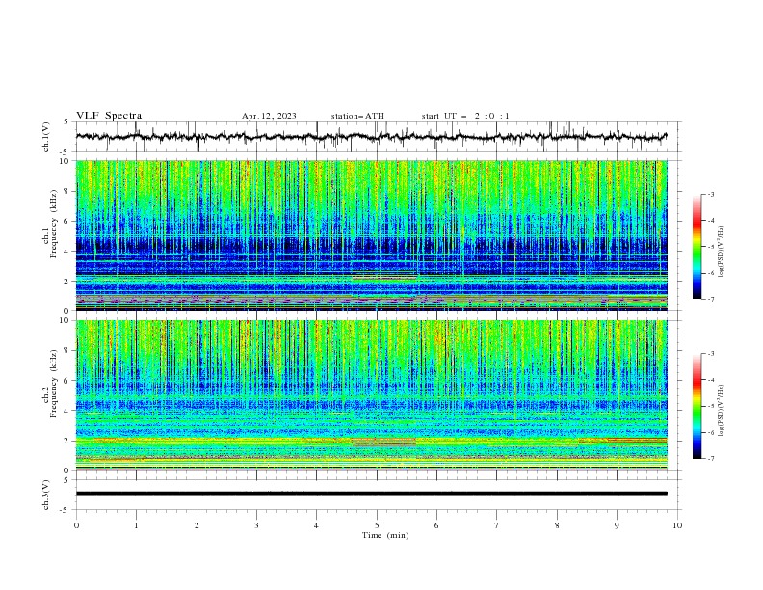Click the ch.1 spectrogram panel
Image resolution: width=763 pixels, height=590 pixels.
pos(371,235)
